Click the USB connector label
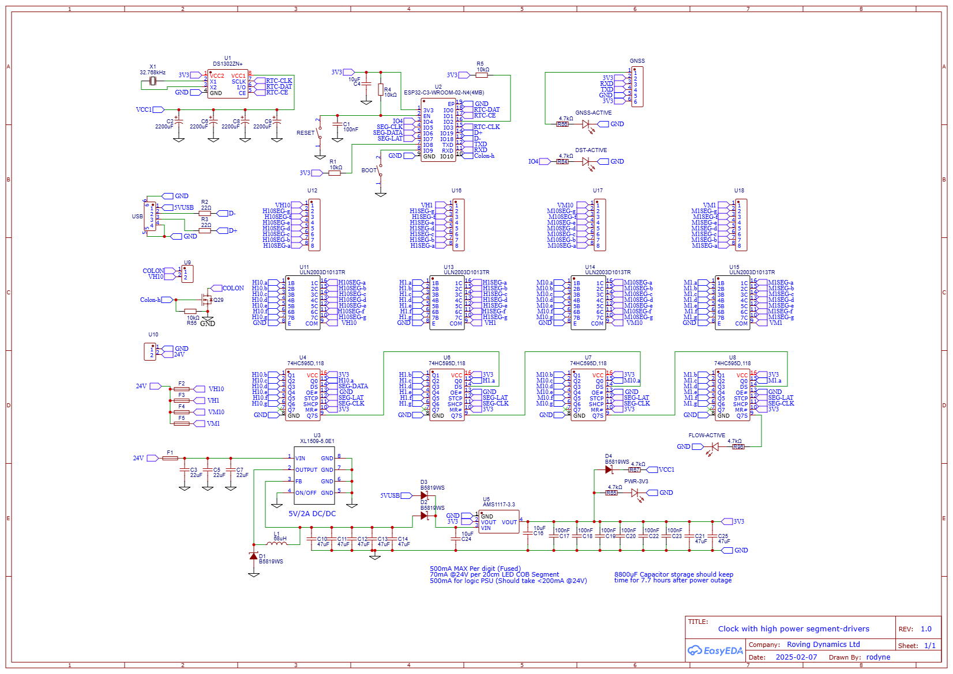 click(137, 217)
